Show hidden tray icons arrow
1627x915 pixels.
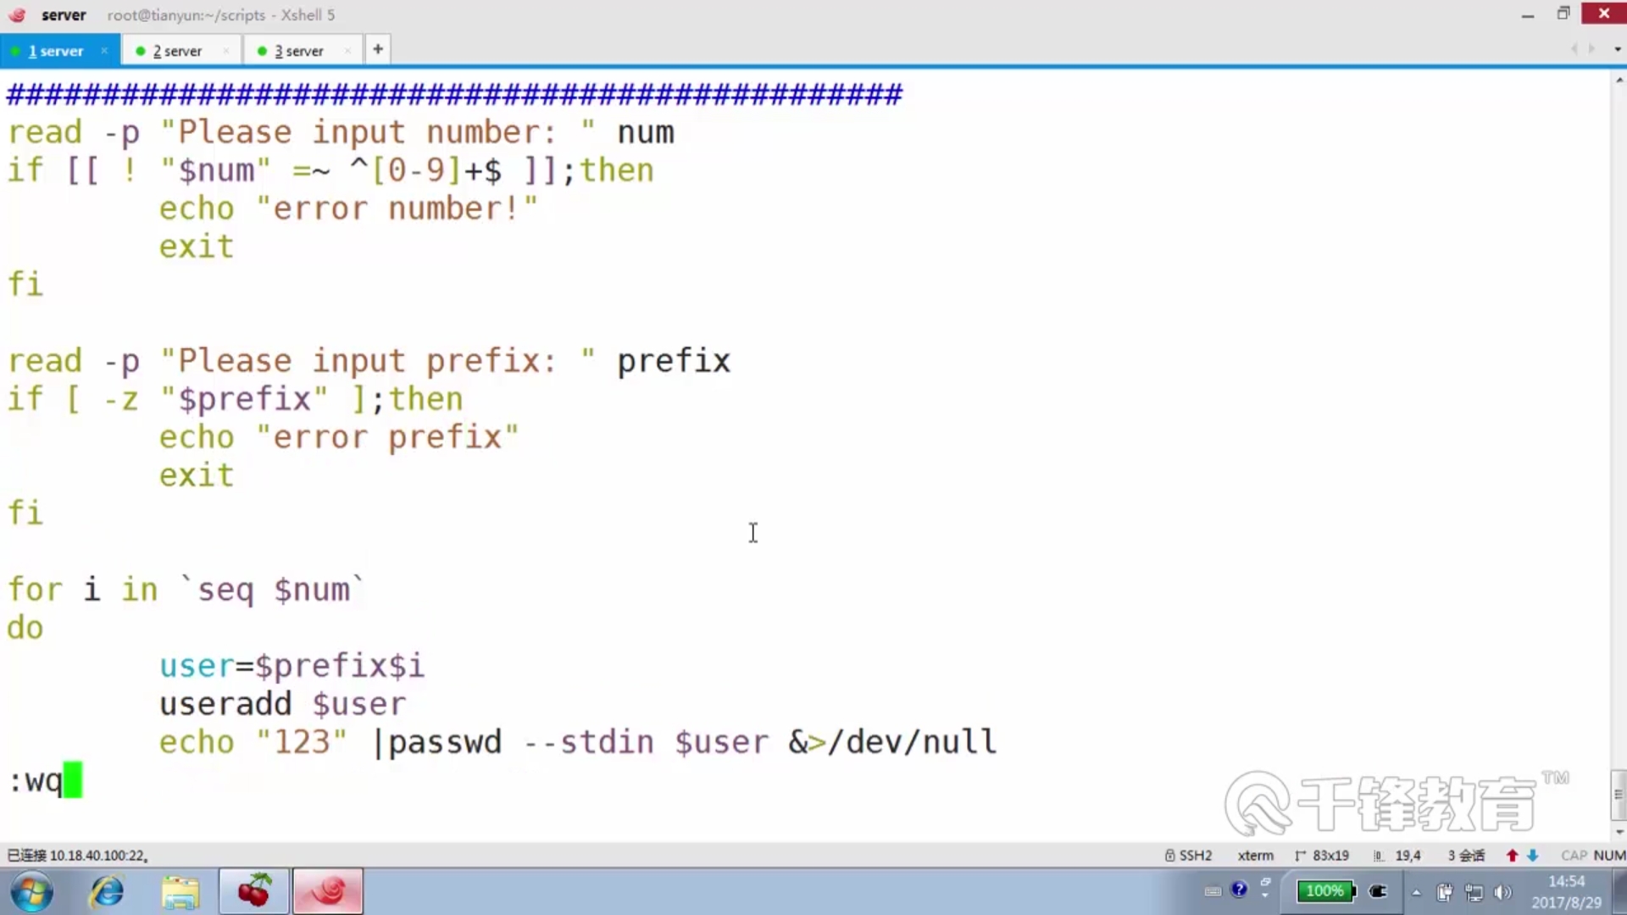(1416, 892)
